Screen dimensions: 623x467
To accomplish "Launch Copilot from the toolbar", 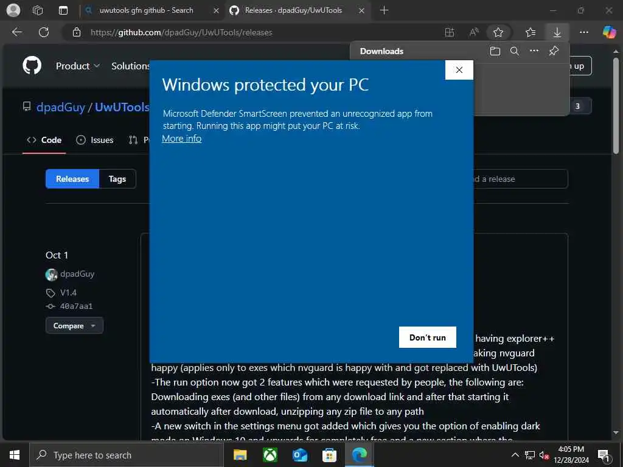I will pyautogui.click(x=608, y=32).
